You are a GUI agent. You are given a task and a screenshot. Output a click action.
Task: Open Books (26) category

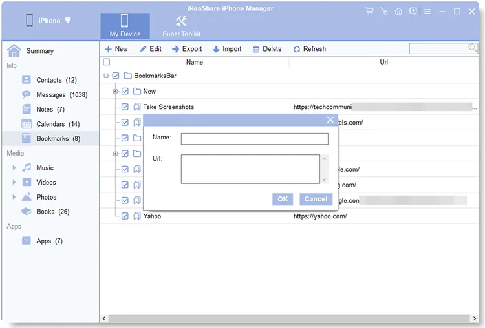pos(53,212)
